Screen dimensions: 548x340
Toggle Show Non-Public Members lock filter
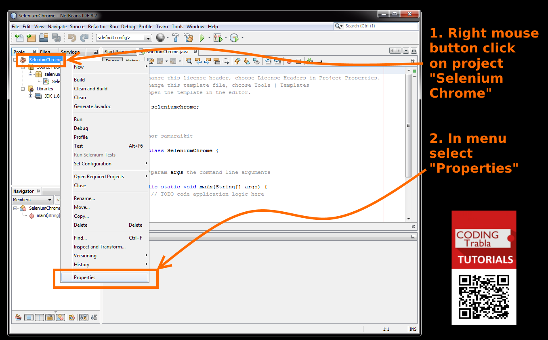pyautogui.click(x=50, y=317)
